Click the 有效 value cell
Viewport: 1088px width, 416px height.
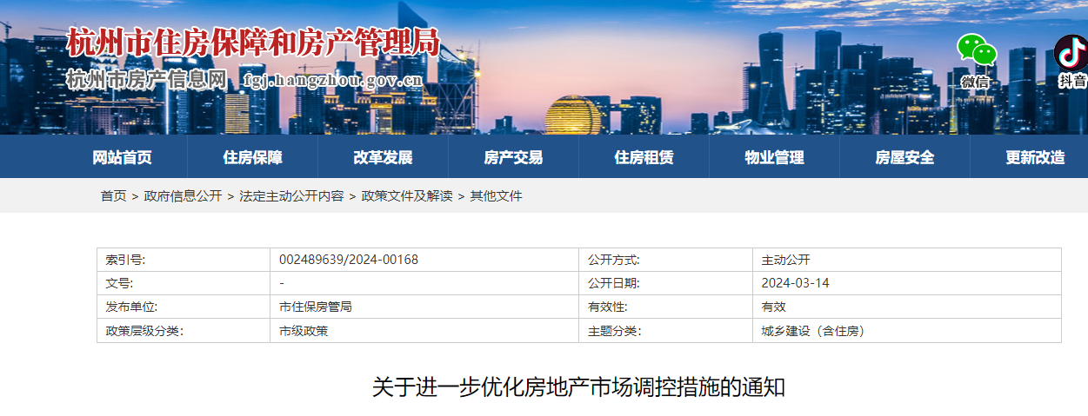coord(907,307)
